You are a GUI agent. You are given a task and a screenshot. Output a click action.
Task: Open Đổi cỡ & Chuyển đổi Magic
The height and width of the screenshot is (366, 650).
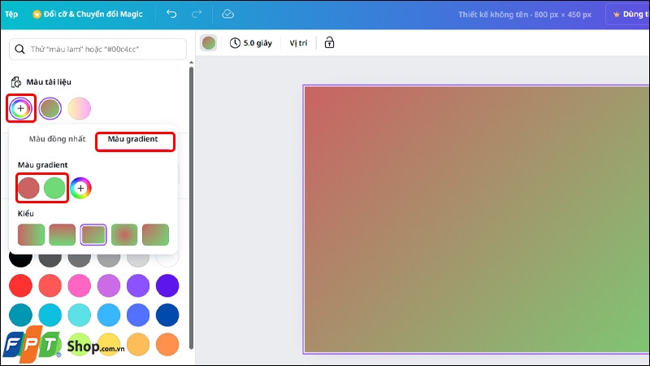pos(88,14)
